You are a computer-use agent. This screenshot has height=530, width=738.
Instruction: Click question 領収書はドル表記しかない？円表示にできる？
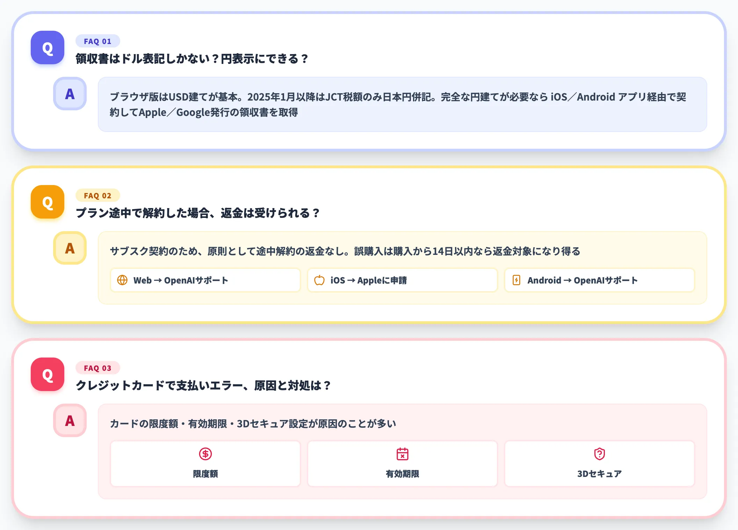pos(192,59)
